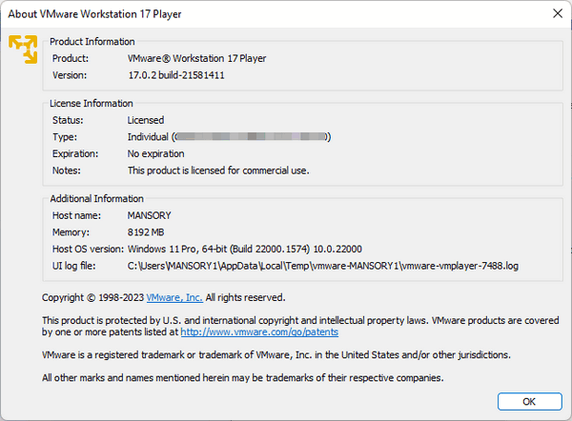Click the VMware Workstation Player logo icon
This screenshot has width=572, height=421.
pos(23,48)
